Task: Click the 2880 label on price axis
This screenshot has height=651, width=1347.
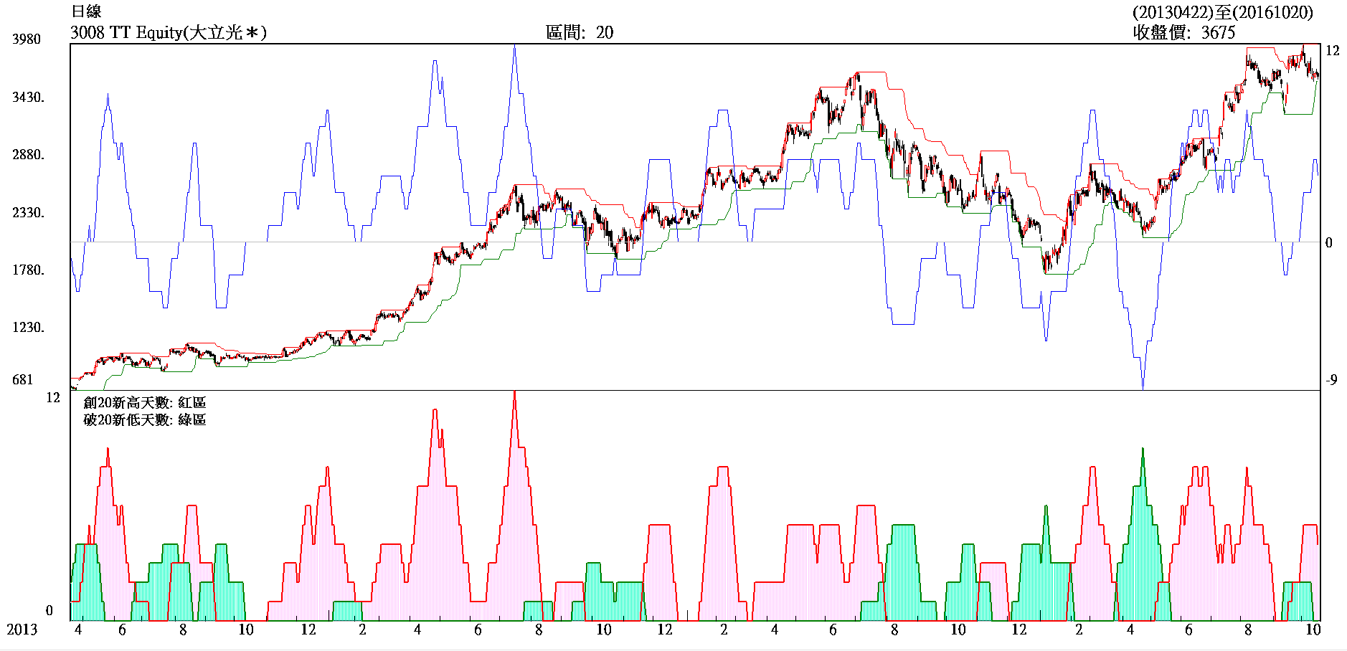Action: (28, 155)
